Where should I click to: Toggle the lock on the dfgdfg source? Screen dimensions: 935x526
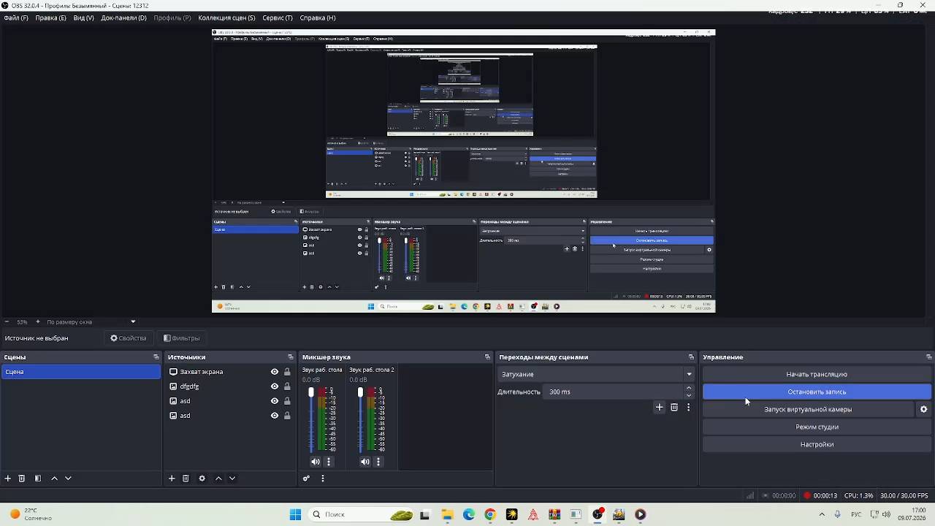coord(287,386)
